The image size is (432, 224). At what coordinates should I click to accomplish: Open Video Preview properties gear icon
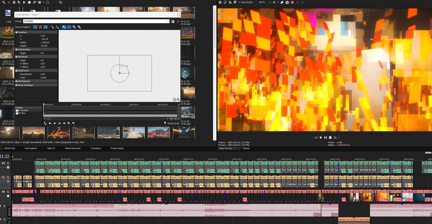click(220, 2)
